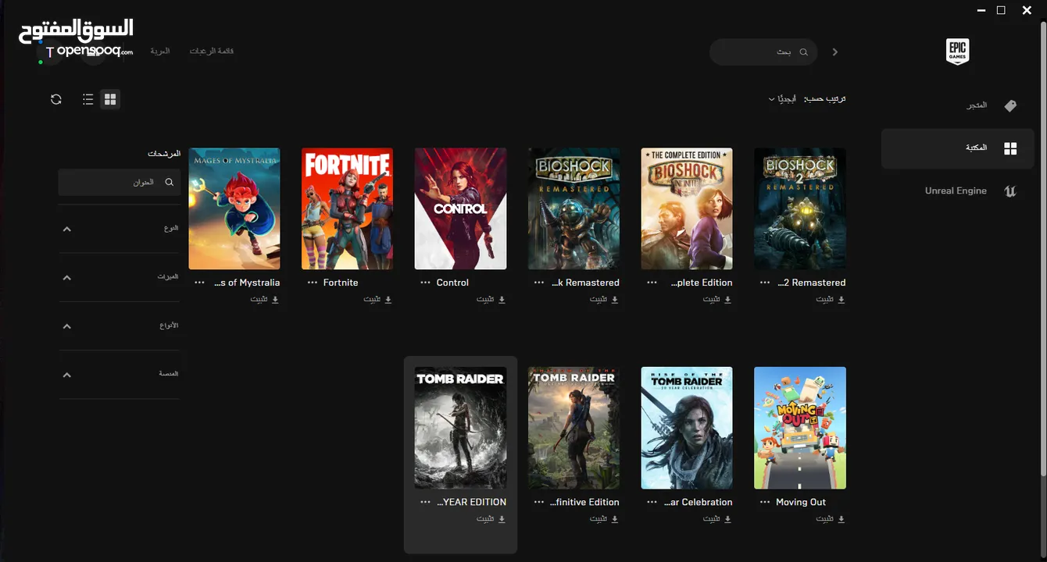Screen dimensions: 1047x562
Task: Select the Tomb Raider GOTY black-and-white cover art
Action: [x=460, y=428]
